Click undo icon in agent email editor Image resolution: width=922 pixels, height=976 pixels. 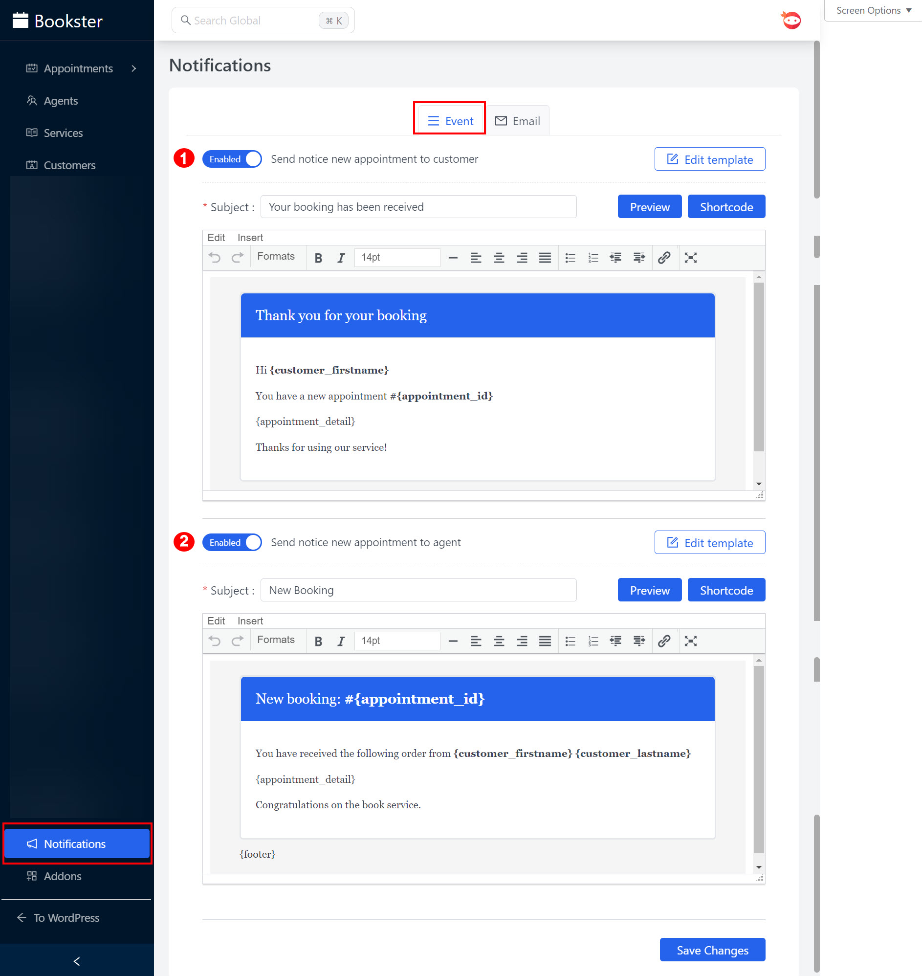214,641
